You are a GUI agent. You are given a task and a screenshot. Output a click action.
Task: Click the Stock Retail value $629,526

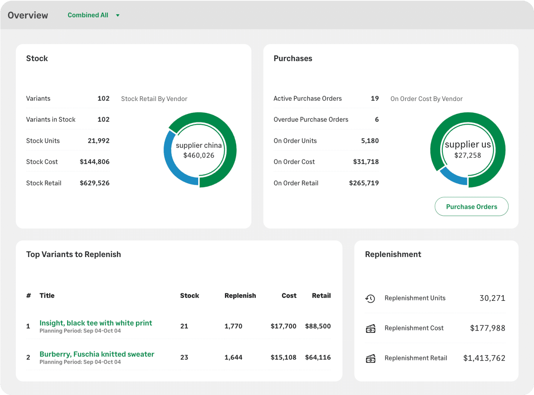click(x=95, y=183)
